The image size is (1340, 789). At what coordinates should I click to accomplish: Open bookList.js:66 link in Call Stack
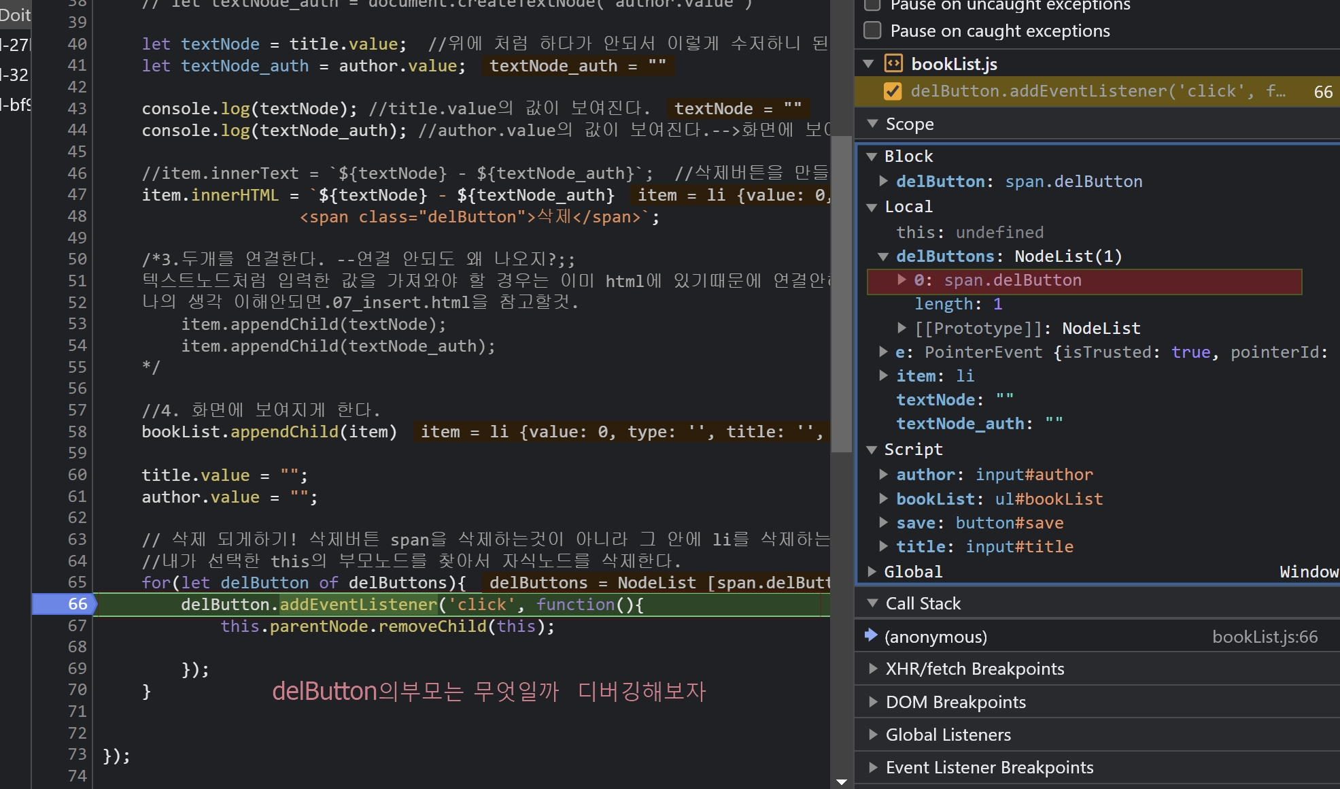tap(1265, 637)
